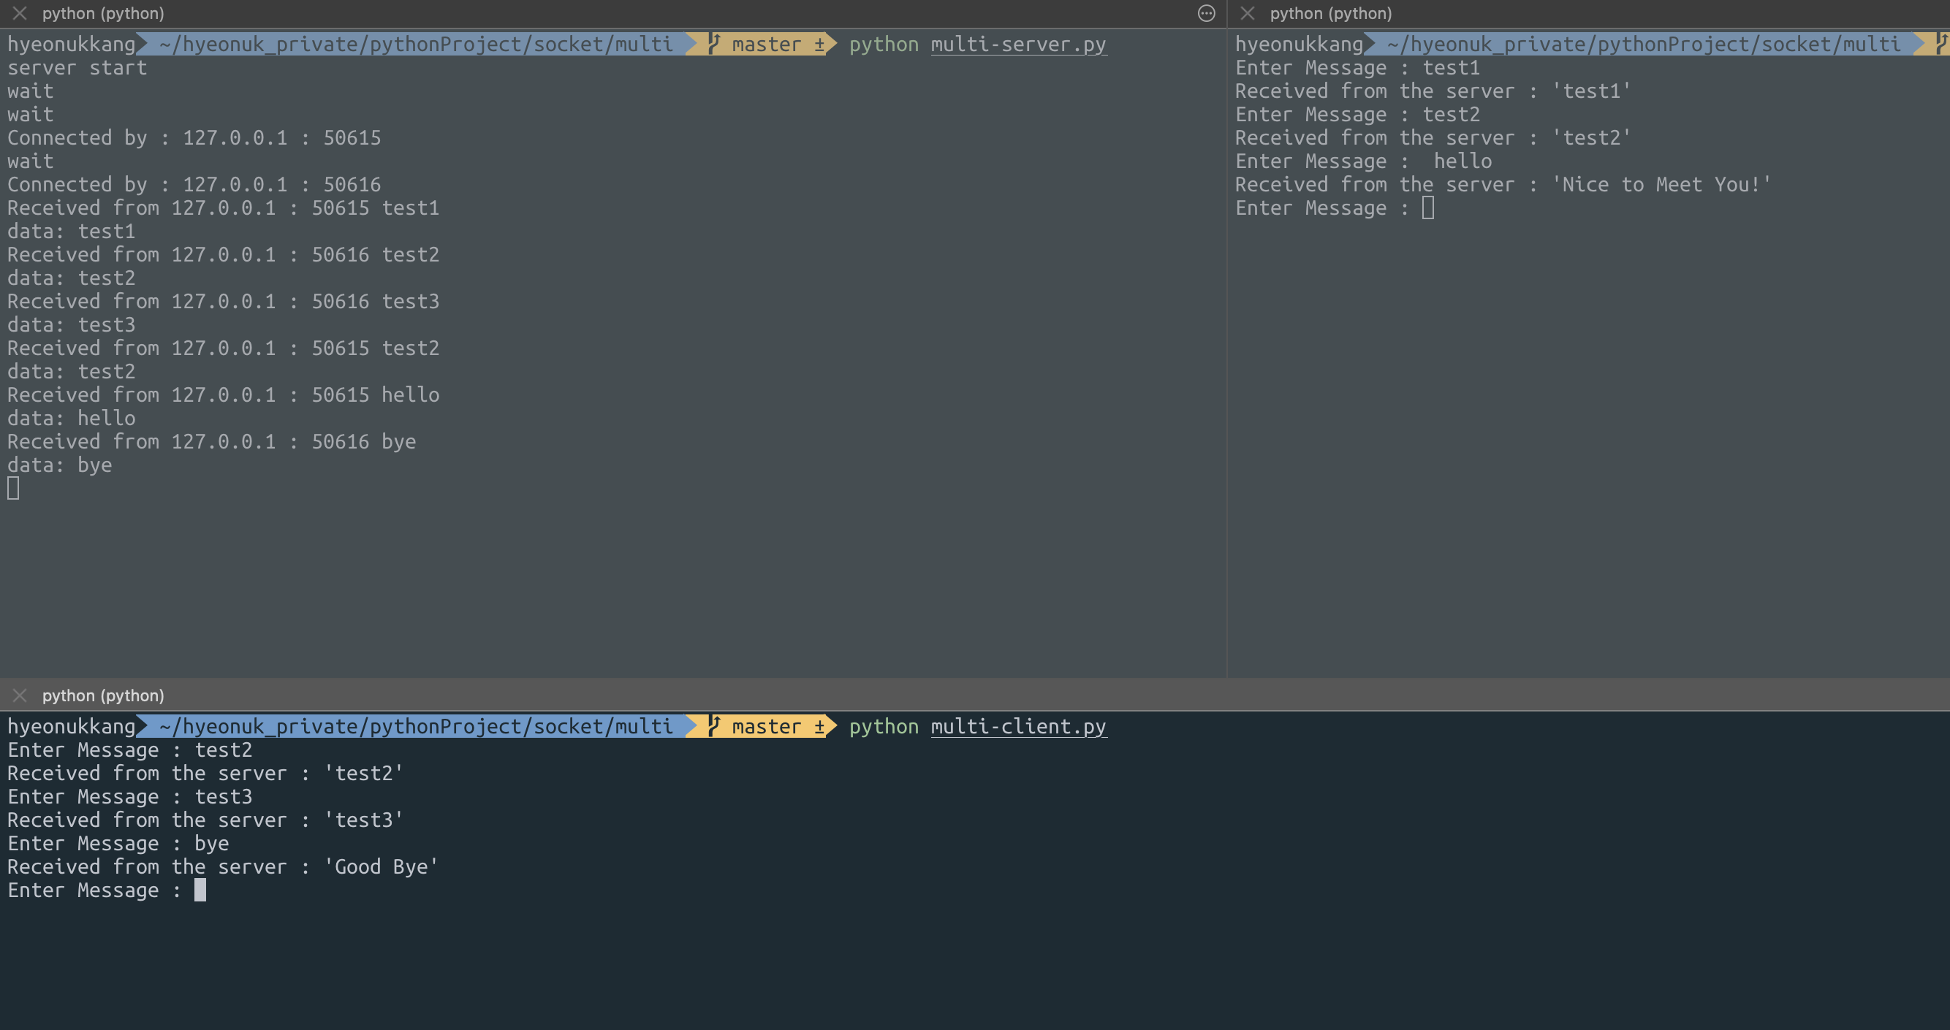Image resolution: width=1950 pixels, height=1030 pixels.
Task: Click the underlined multi-client.py filename
Action: coord(1017,728)
